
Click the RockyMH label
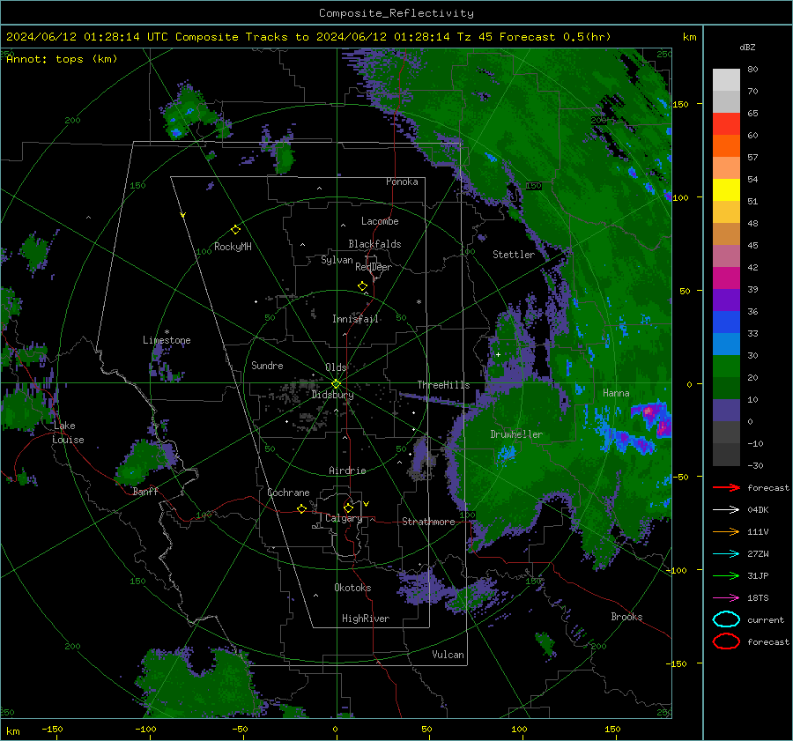point(233,247)
